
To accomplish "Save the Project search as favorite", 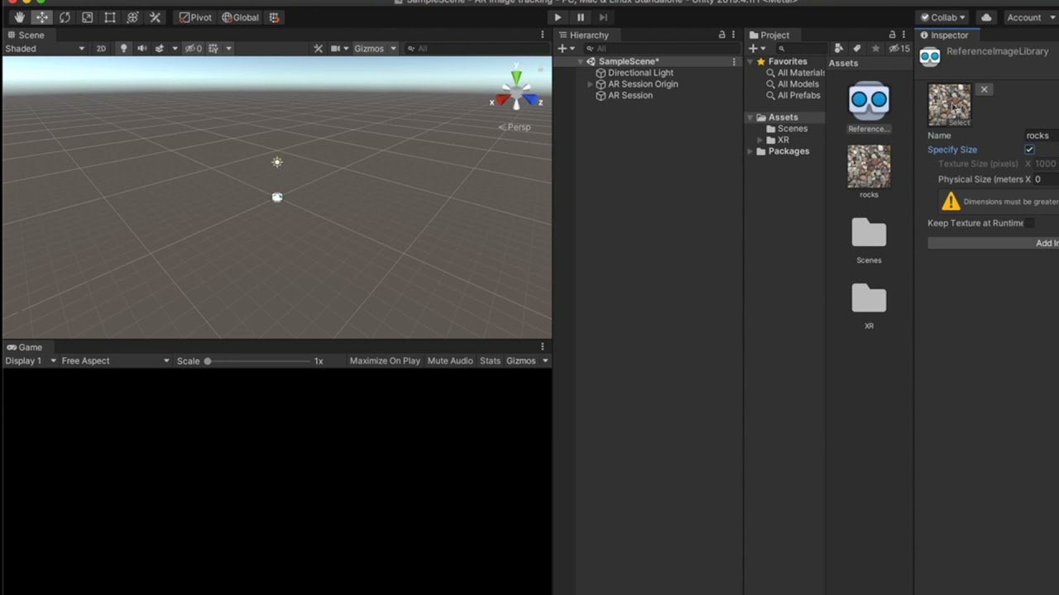I will pos(875,49).
